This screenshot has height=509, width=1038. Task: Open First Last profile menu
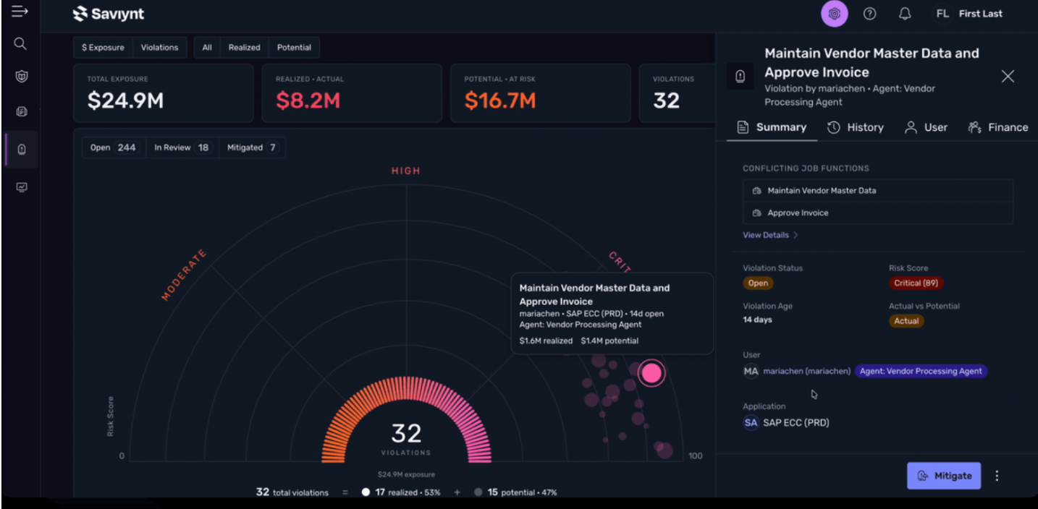(980, 14)
